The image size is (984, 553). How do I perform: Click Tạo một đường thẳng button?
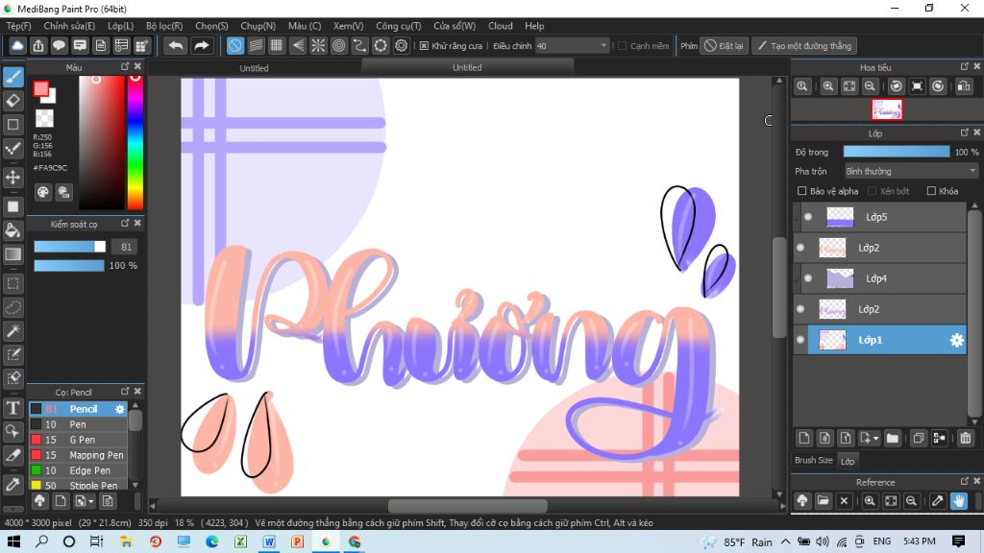pyautogui.click(x=805, y=46)
